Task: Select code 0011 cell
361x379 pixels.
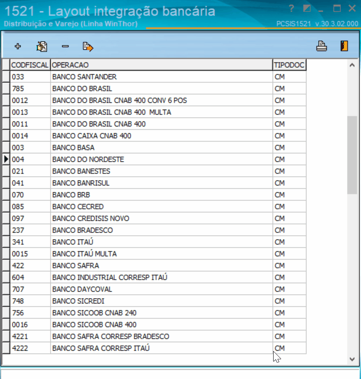Action: [x=30, y=124]
